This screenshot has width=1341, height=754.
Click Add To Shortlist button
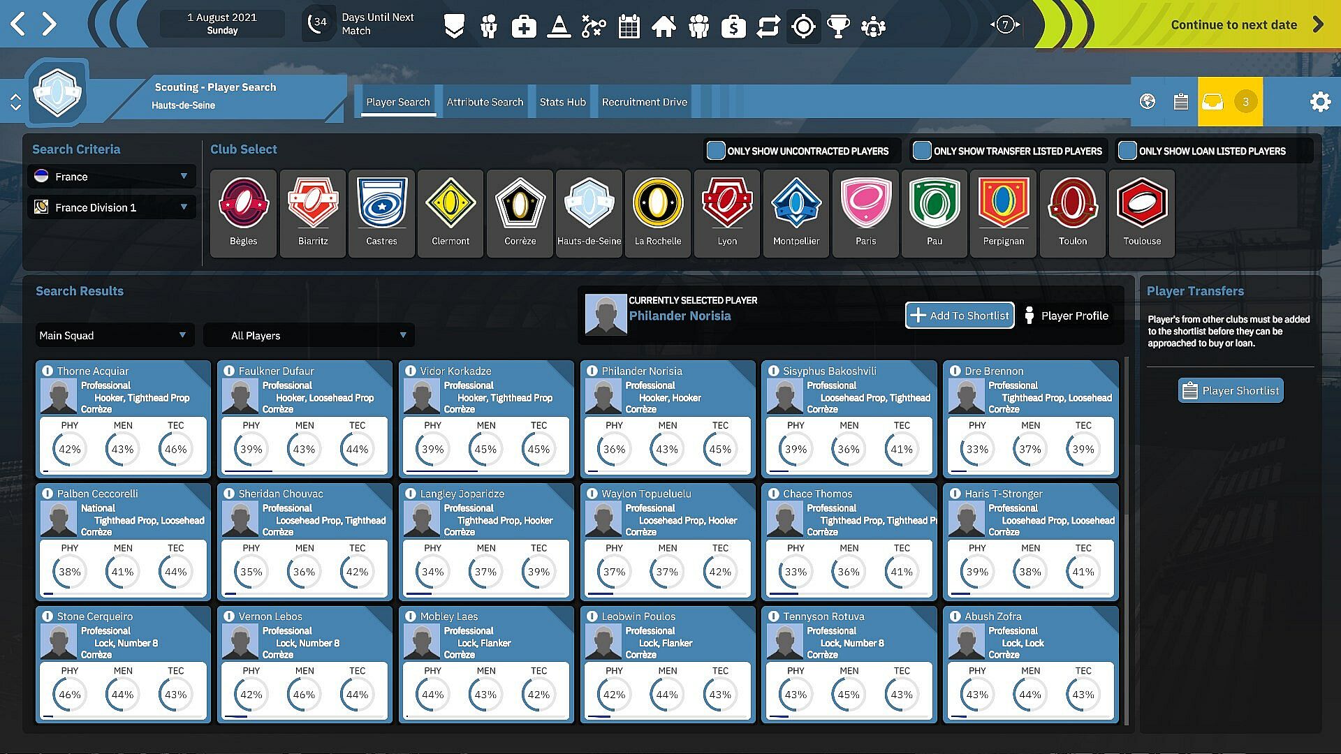pos(960,316)
